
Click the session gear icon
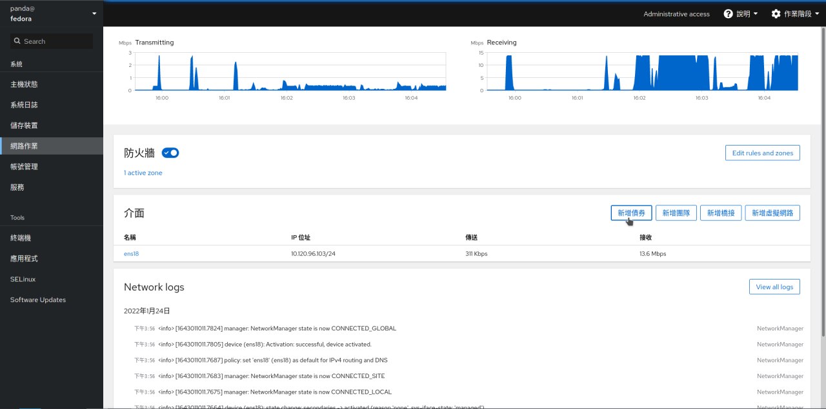[776, 14]
